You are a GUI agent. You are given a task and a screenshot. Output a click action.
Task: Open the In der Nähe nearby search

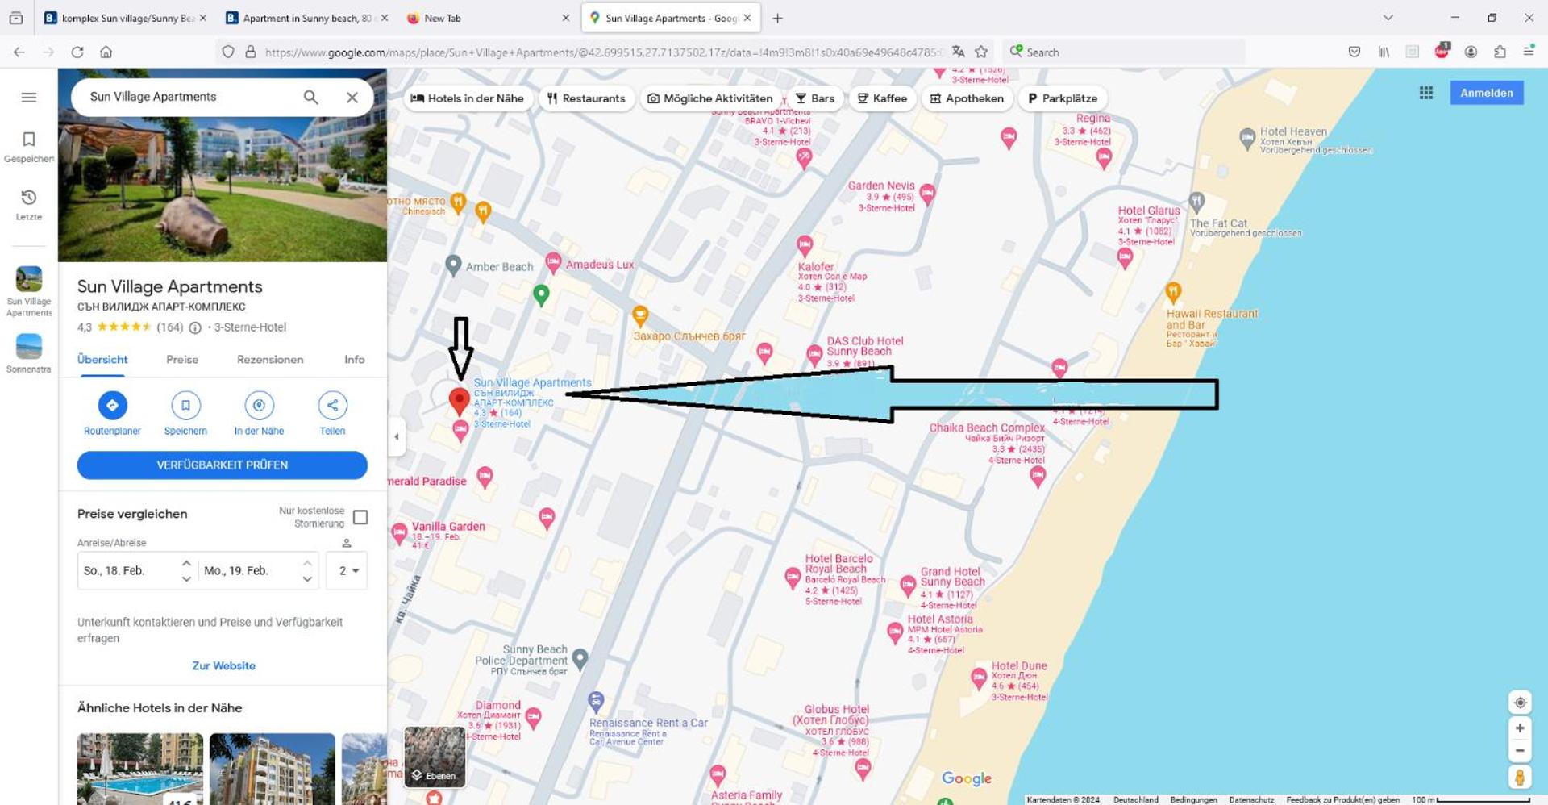259,406
